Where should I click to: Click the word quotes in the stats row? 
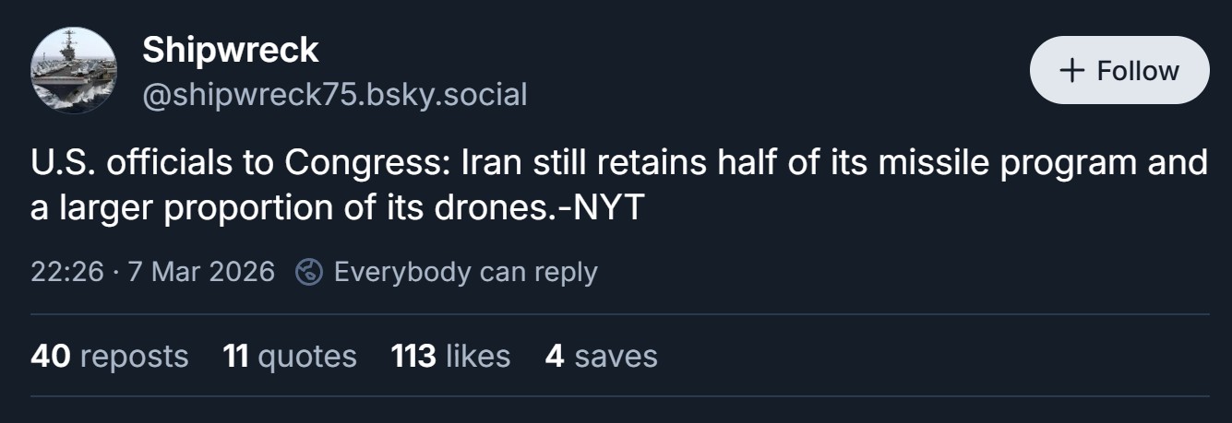coord(306,357)
